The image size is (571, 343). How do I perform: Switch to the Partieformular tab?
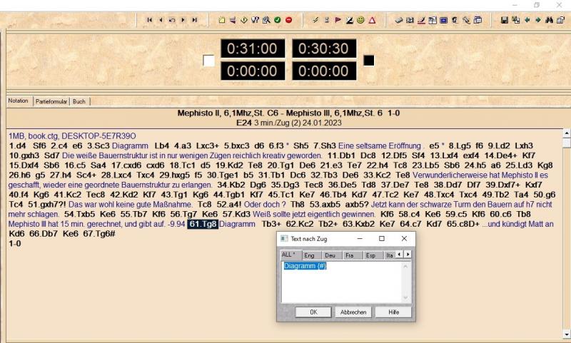(51, 101)
